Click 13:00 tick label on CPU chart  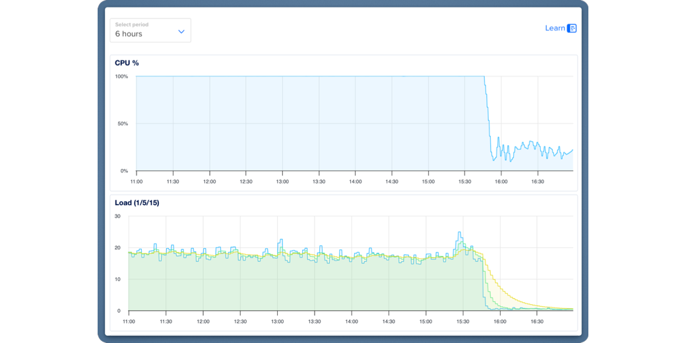pos(282,181)
